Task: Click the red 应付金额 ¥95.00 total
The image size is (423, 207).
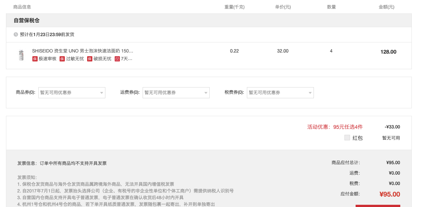Action: [390, 194]
